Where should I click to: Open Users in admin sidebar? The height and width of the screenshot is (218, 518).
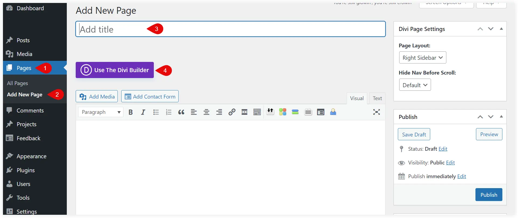[x=35, y=184]
